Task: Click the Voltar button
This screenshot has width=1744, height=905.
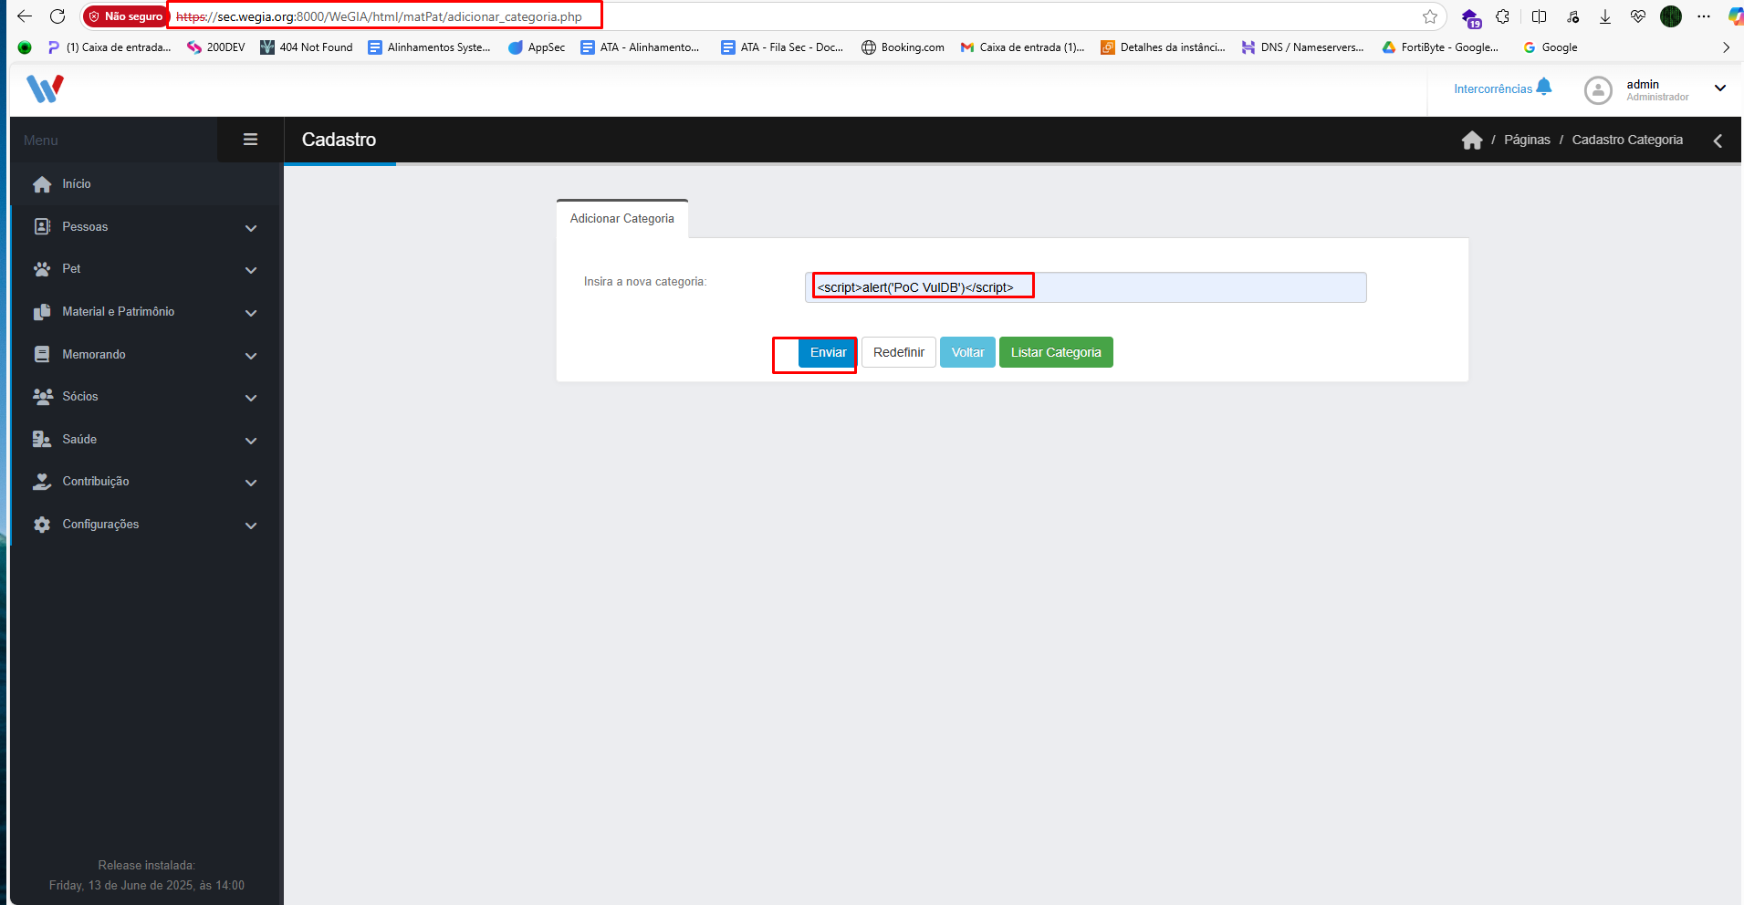Action: point(967,352)
